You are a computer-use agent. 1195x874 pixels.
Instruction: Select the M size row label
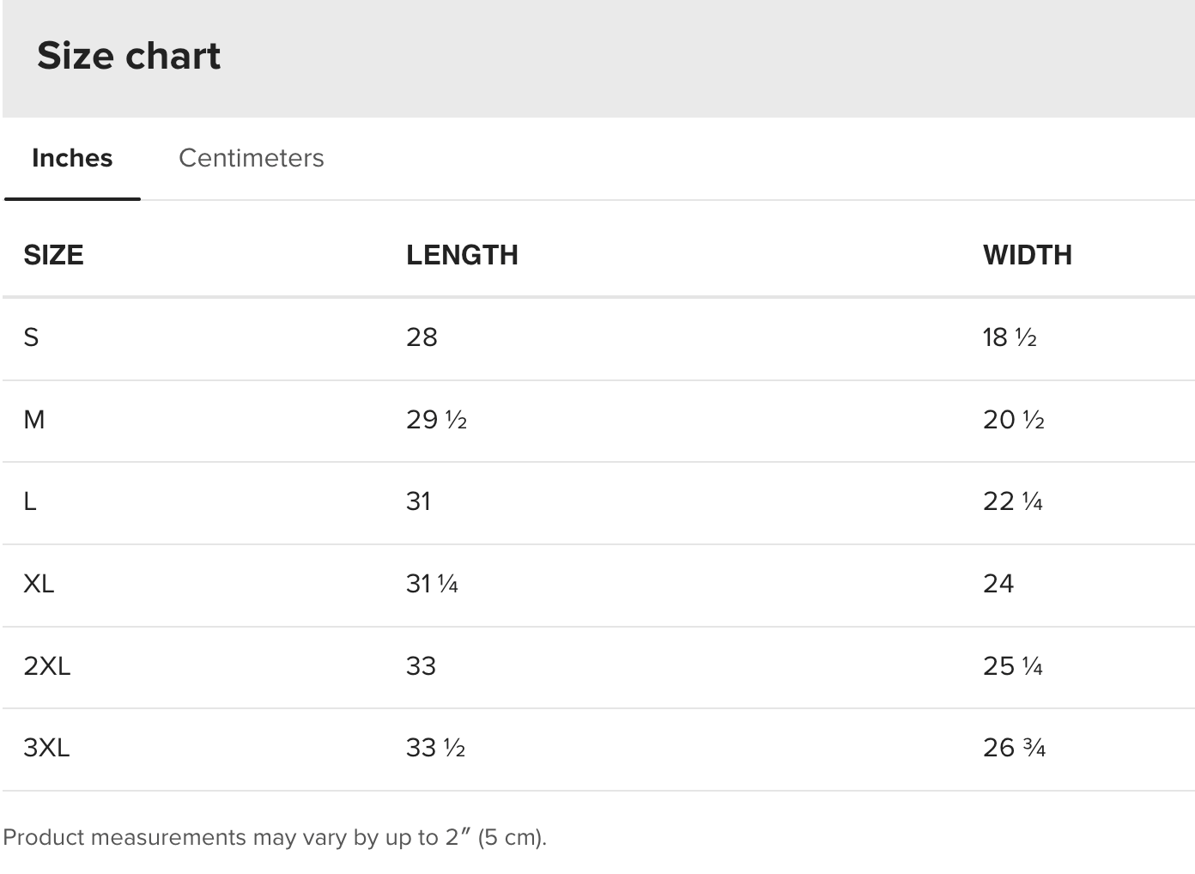[34, 420]
